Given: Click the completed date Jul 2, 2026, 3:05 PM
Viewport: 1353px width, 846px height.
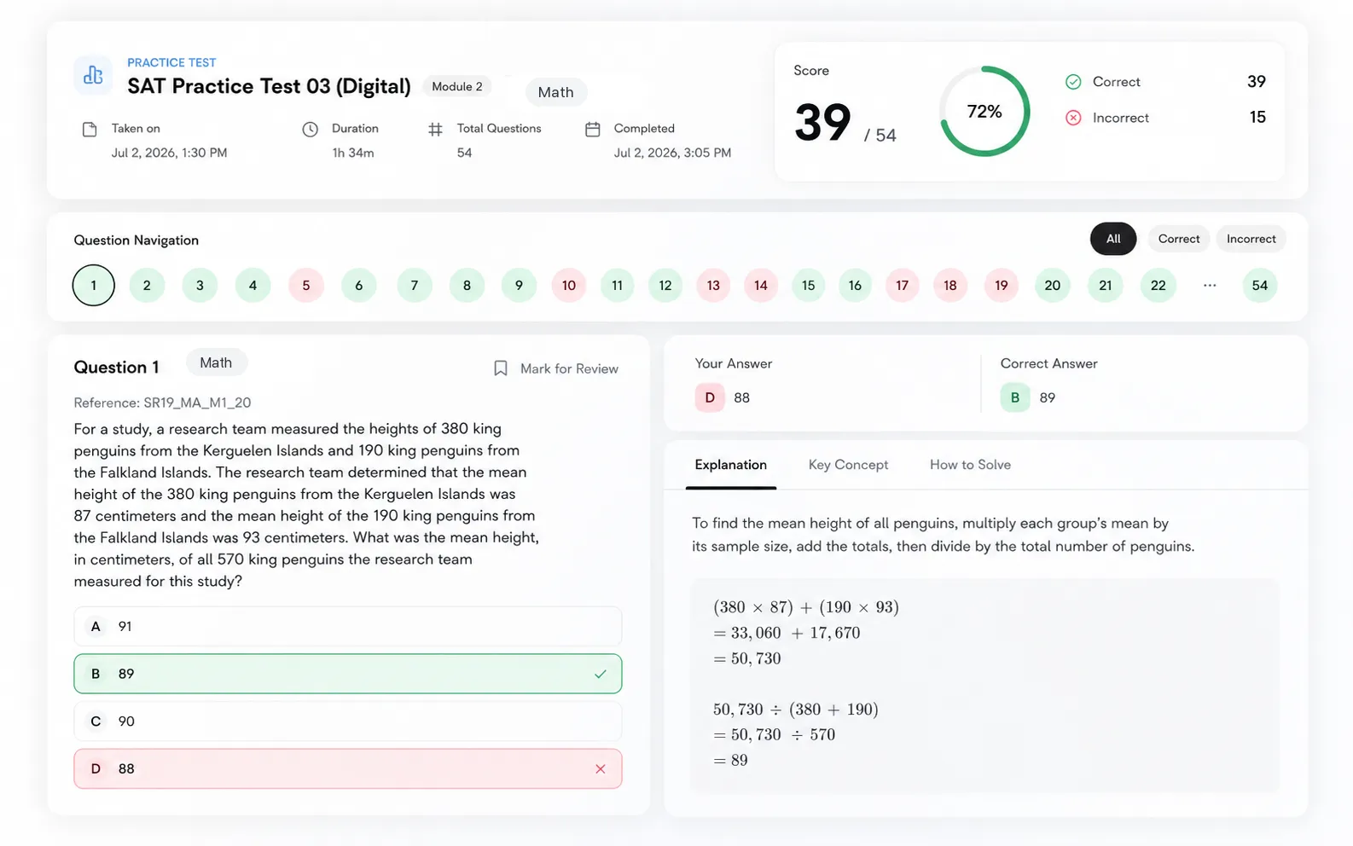Looking at the screenshot, I should (672, 154).
